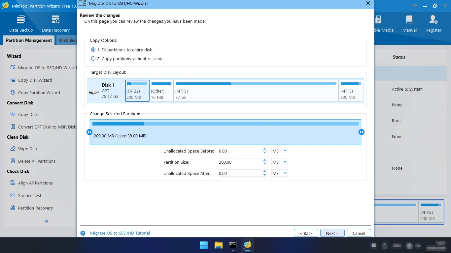Open the Manual book icon
The height and width of the screenshot is (253, 451).
(409, 20)
